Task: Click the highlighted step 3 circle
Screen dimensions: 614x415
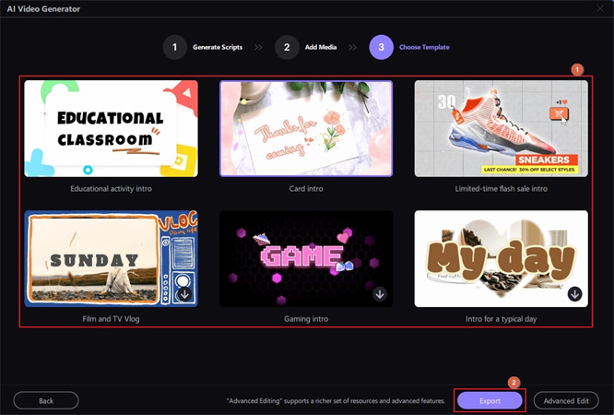Action: point(381,47)
